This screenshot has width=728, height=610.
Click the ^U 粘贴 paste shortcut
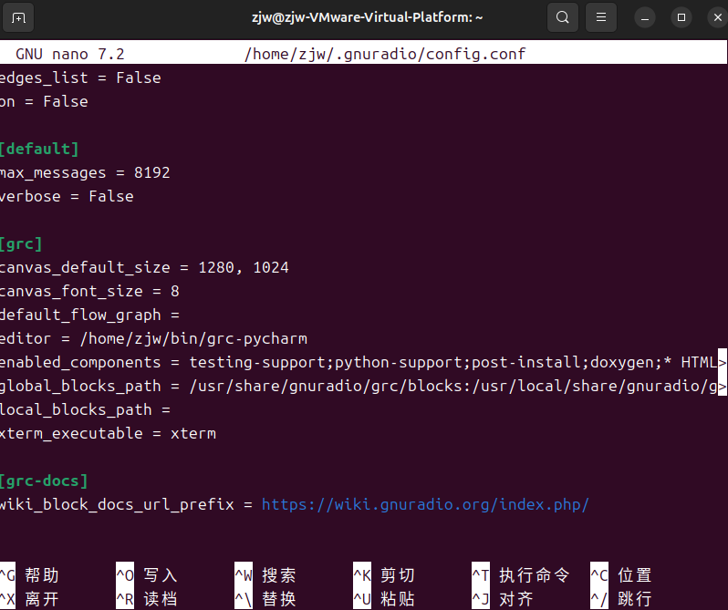pyautogui.click(x=384, y=599)
